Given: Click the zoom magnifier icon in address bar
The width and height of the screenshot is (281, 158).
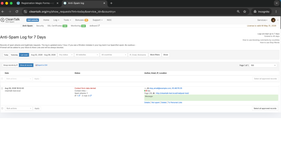Looking at the screenshot, I should [x=238, y=12].
